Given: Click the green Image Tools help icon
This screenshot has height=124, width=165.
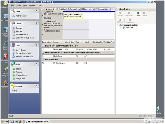Looking at the screenshot, I should (14, 79).
